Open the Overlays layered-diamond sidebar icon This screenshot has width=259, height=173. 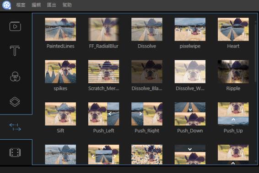click(15, 101)
